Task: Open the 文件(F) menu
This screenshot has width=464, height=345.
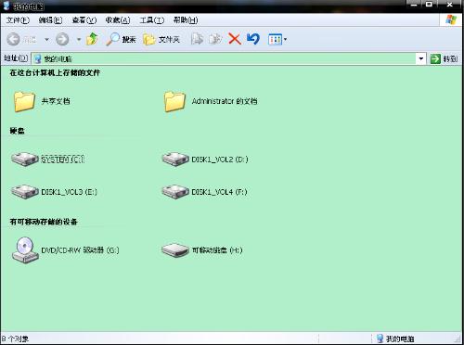Action: [18, 20]
